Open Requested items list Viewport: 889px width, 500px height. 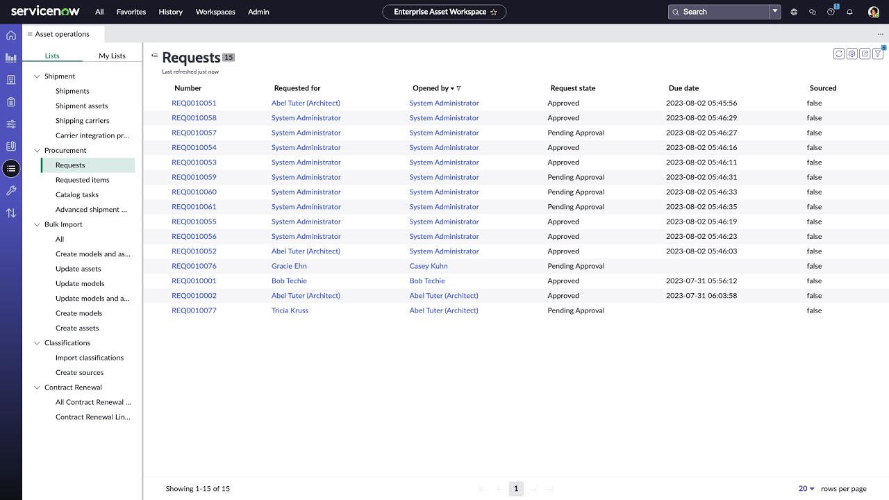coord(83,180)
